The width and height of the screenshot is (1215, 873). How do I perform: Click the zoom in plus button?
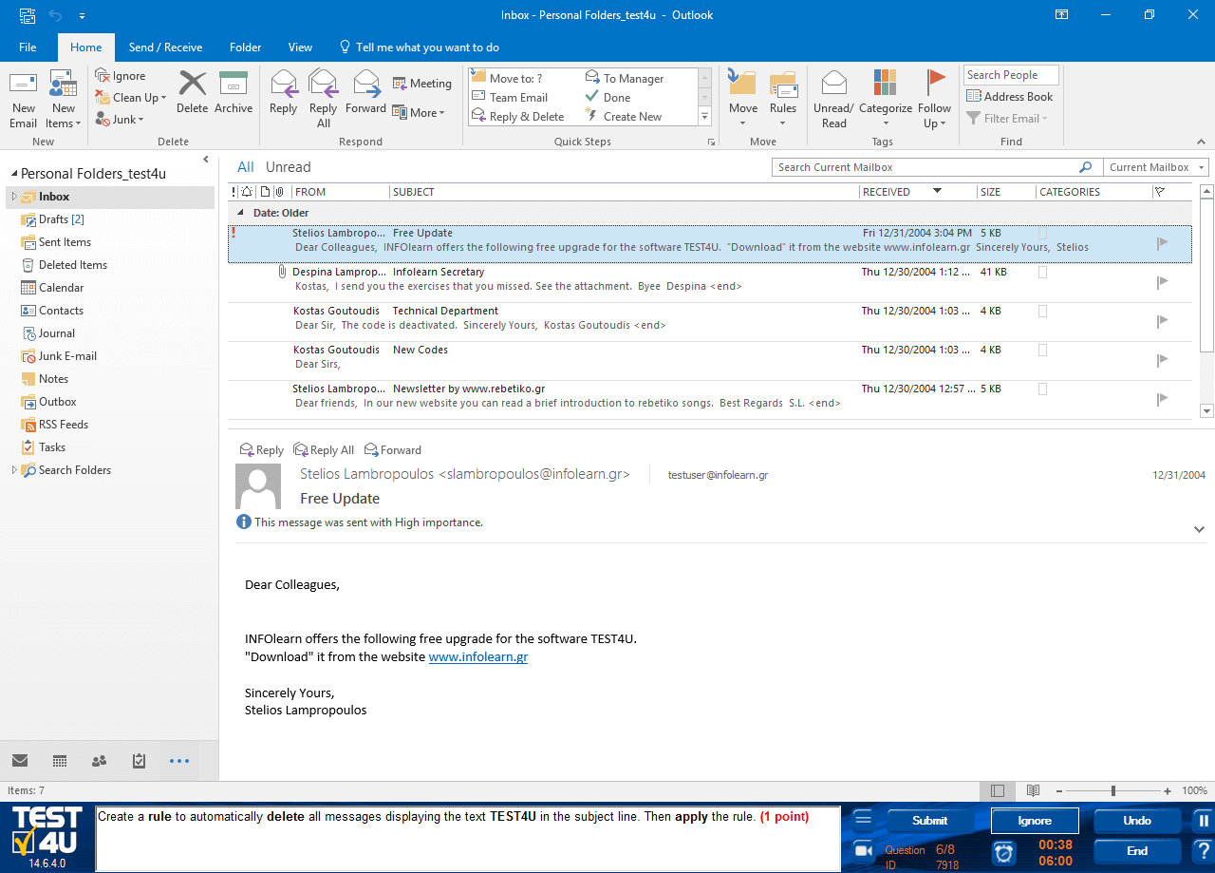[x=1168, y=790]
